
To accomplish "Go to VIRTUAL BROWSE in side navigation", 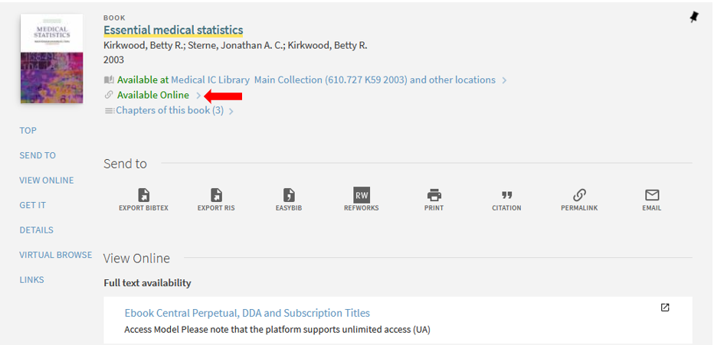I will click(56, 255).
